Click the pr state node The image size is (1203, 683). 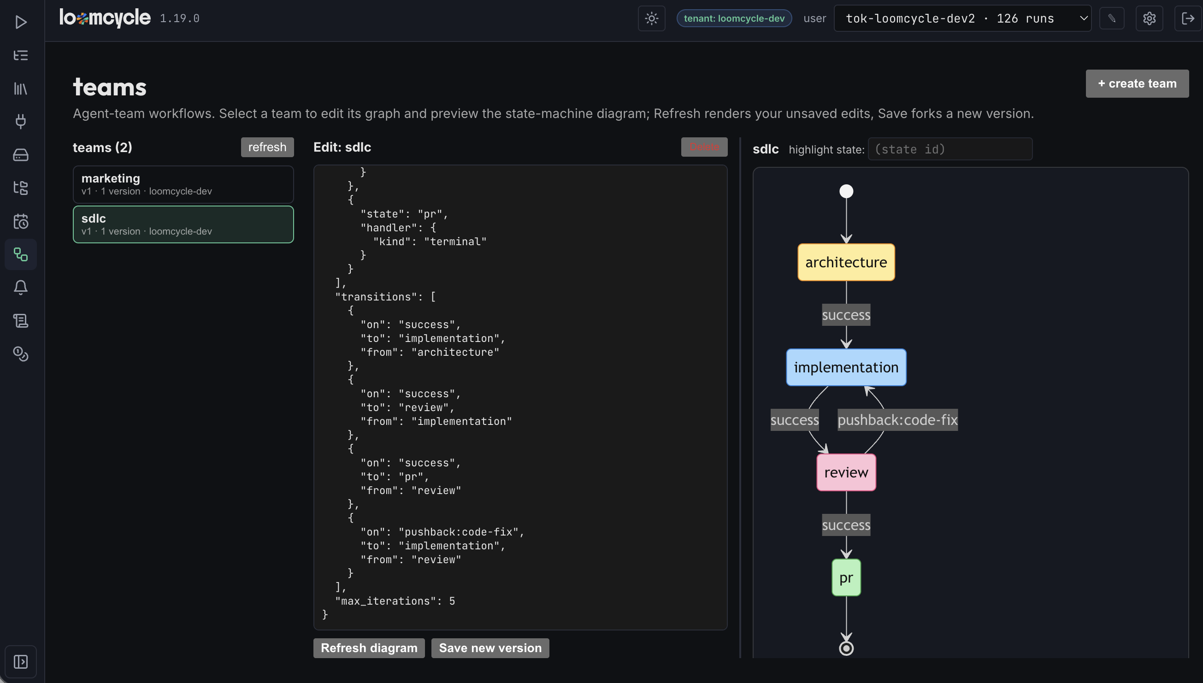pyautogui.click(x=846, y=577)
